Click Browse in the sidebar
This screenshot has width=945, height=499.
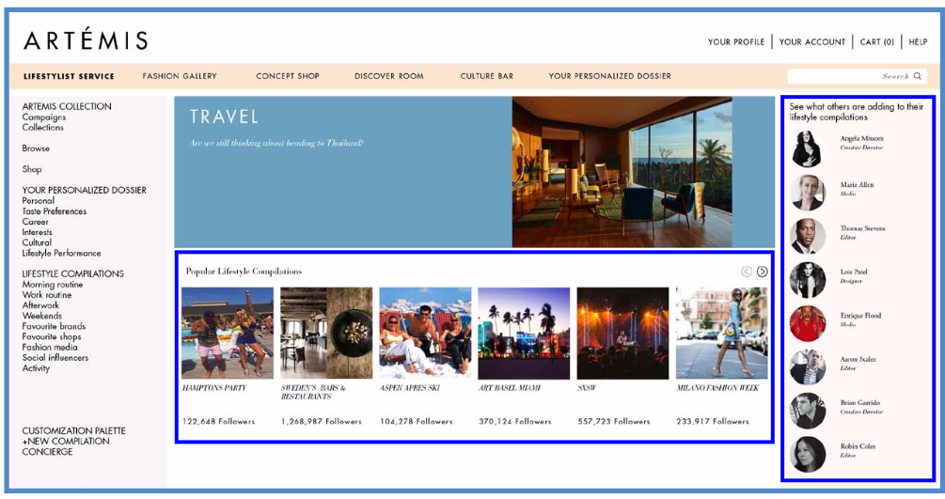[x=36, y=148]
